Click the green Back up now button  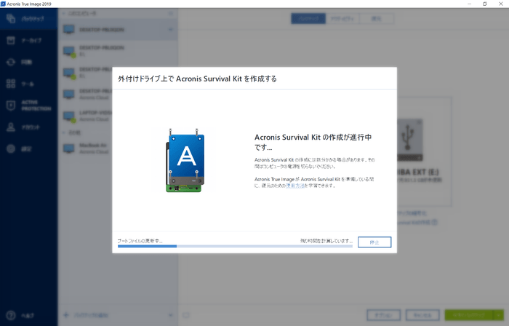tap(469, 315)
